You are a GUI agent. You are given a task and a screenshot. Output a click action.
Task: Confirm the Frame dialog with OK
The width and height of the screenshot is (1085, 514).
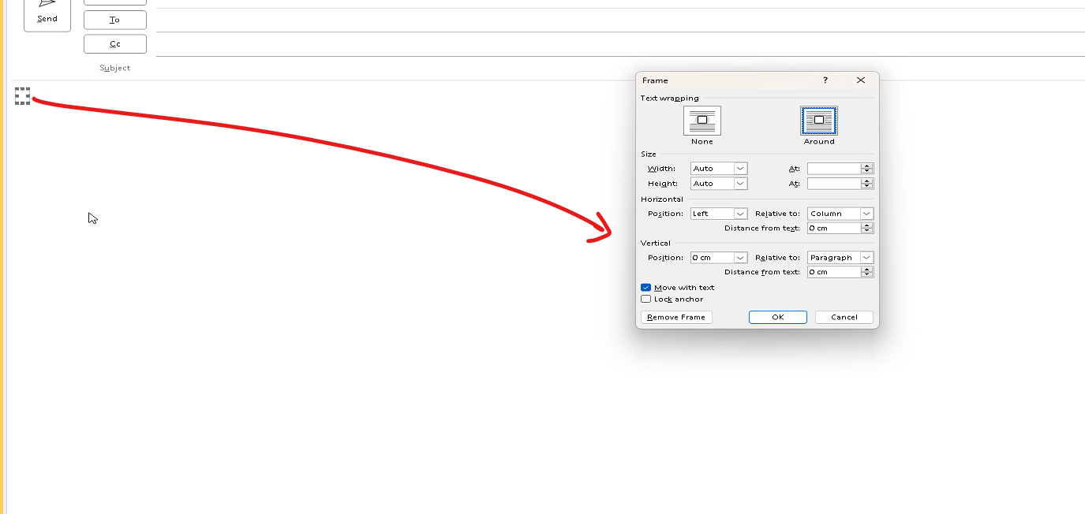point(778,317)
